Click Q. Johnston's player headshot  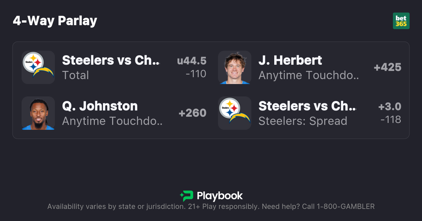pos(38,113)
